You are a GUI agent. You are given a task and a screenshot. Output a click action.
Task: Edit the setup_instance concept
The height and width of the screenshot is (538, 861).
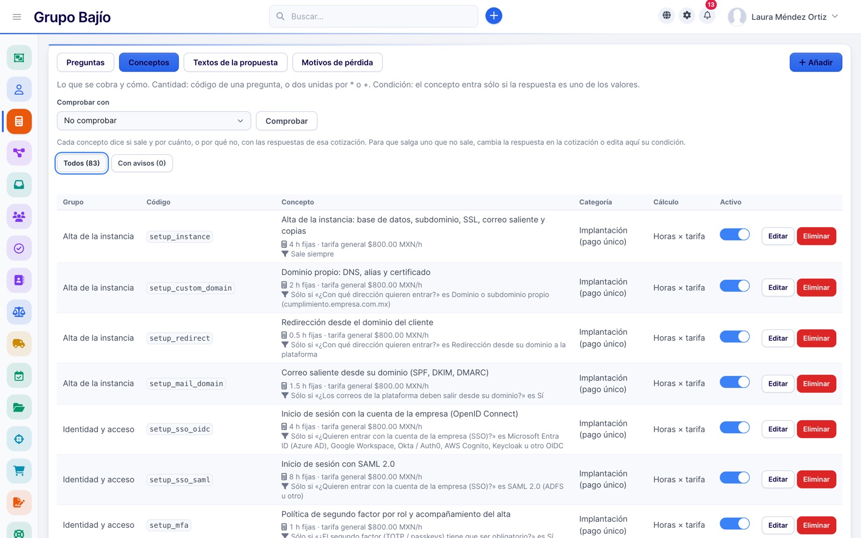point(778,236)
